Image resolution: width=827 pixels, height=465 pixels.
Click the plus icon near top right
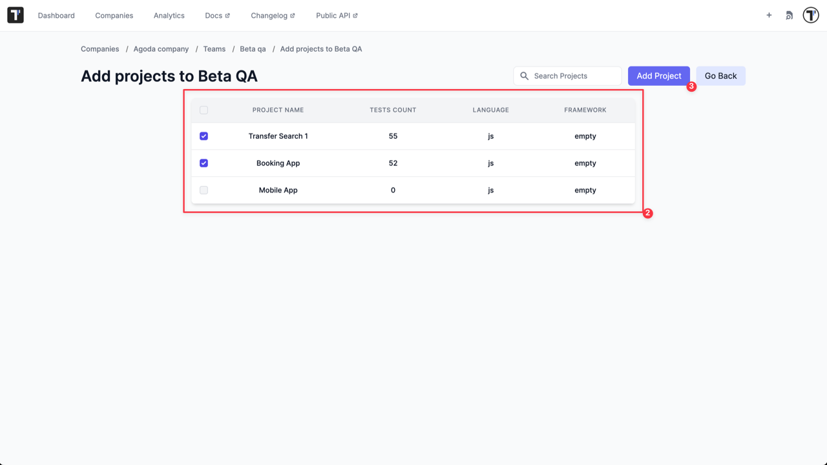[x=769, y=15]
